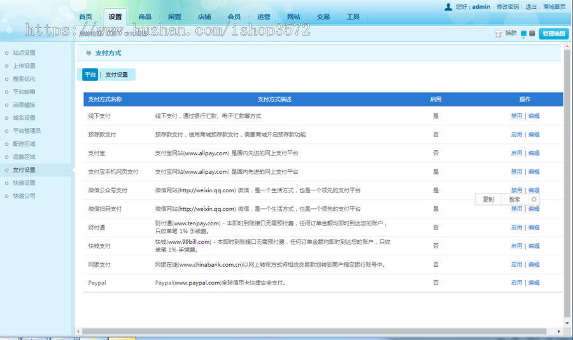Switch to the 闲置 navigation tab
This screenshot has width=573, height=340.
point(174,17)
